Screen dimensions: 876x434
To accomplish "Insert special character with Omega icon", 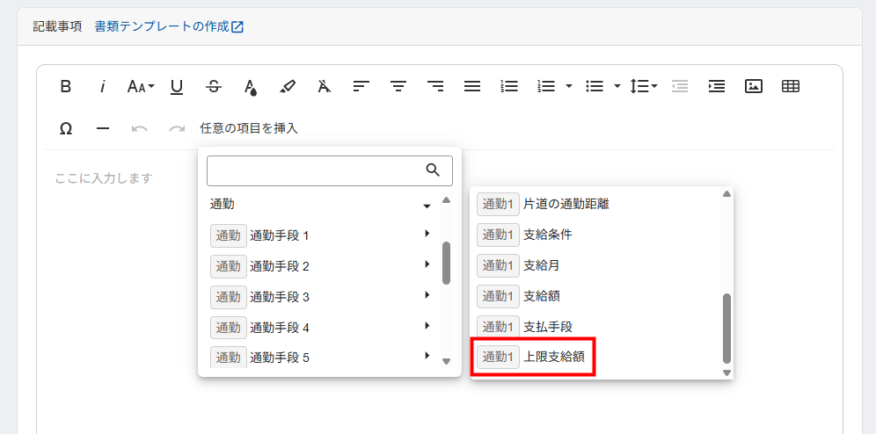I will [x=66, y=128].
